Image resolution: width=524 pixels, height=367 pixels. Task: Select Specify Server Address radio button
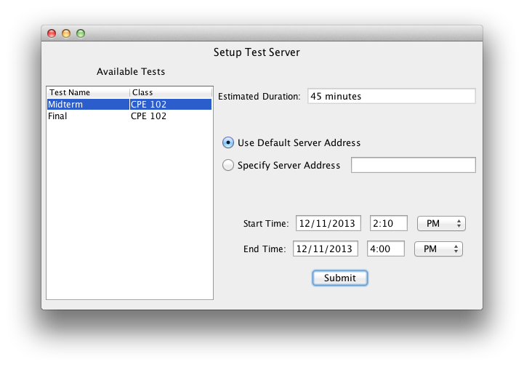[228, 165]
